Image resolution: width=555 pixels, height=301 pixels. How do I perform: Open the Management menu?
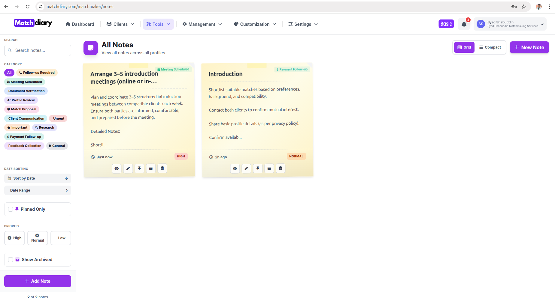pos(202,24)
